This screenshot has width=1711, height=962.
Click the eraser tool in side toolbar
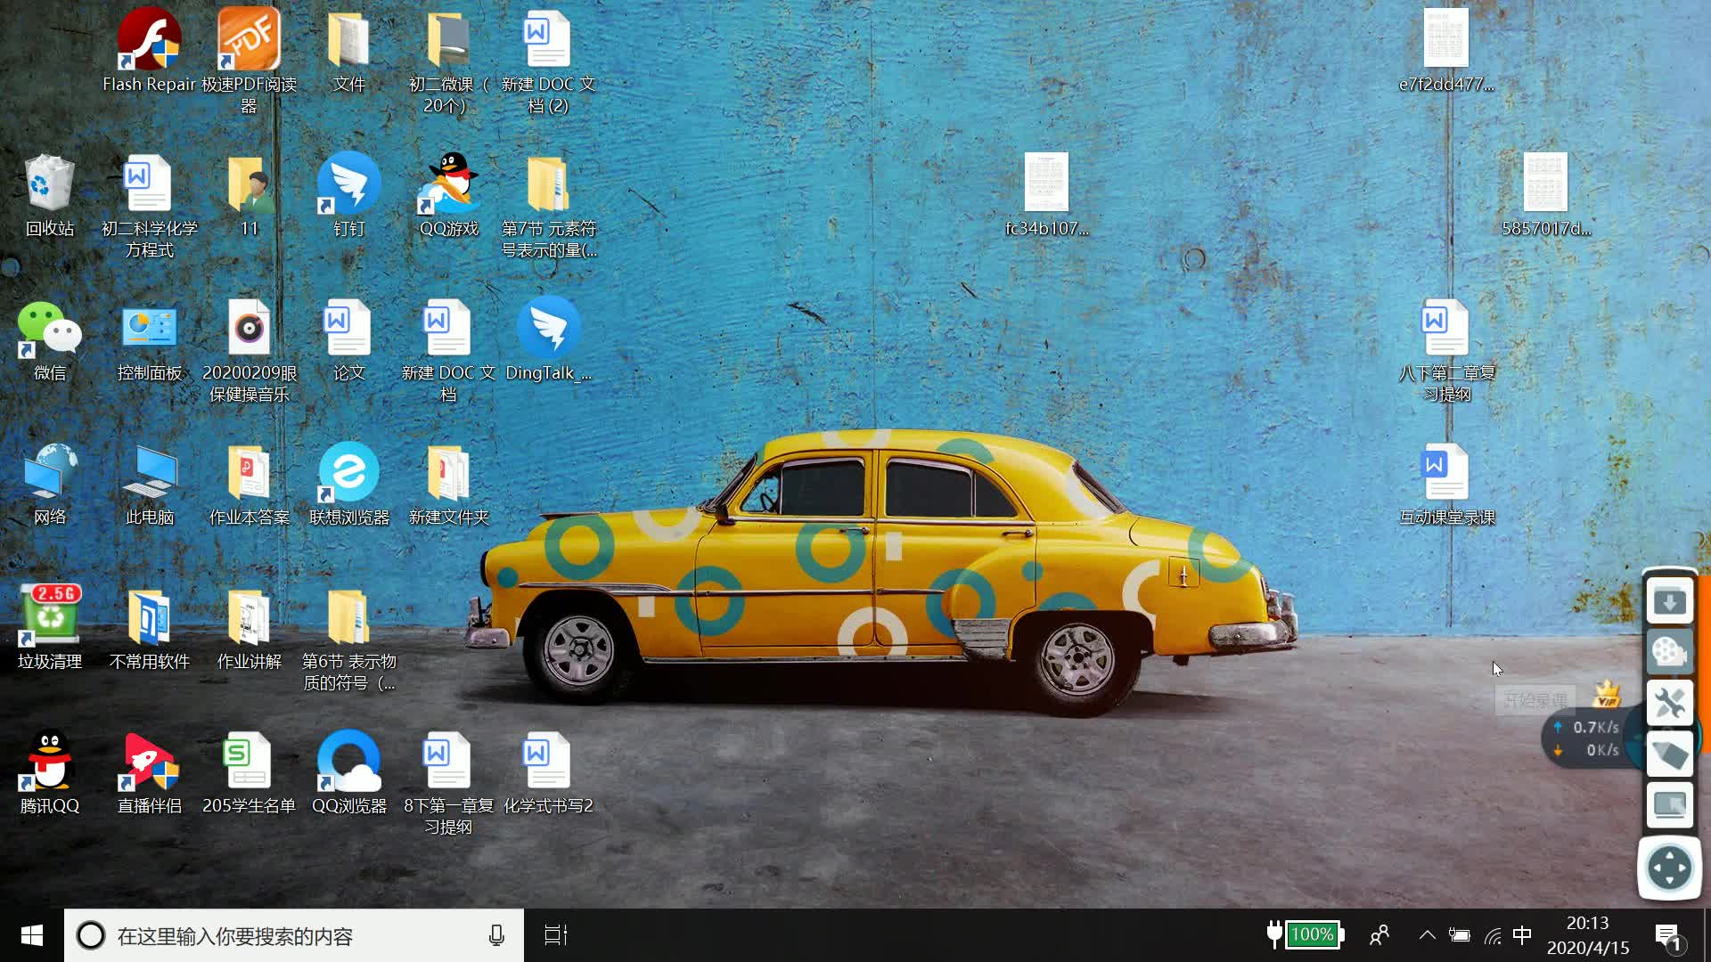tap(1670, 755)
